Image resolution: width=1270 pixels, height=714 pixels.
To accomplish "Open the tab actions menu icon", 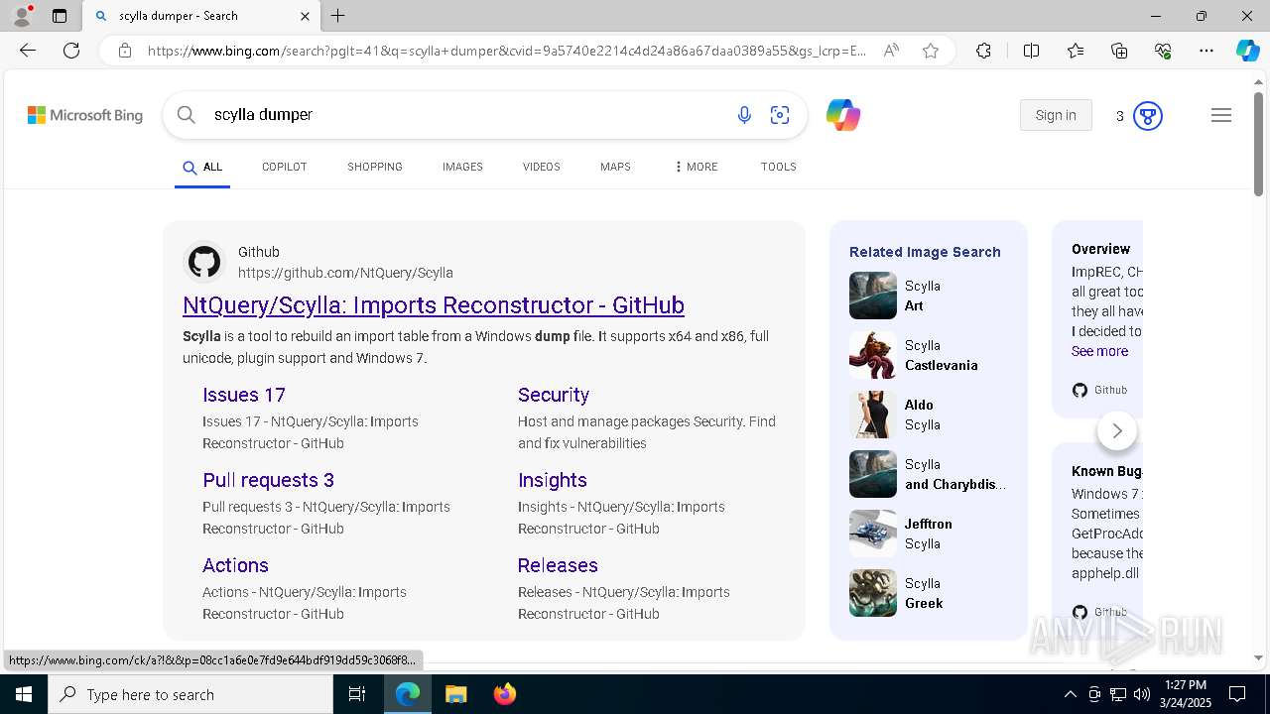I will pyautogui.click(x=60, y=16).
